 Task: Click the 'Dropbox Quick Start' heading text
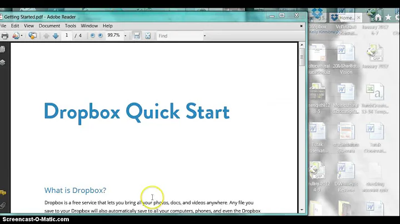click(137, 112)
